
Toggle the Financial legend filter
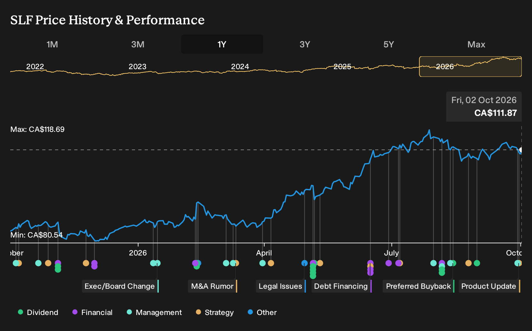[93, 312]
